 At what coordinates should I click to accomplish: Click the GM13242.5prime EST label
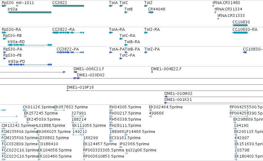18,126
